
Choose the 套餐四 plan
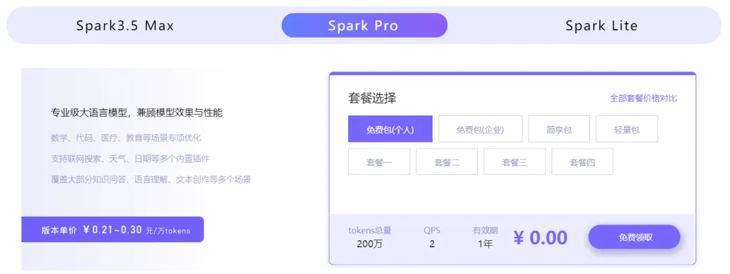tap(582, 162)
